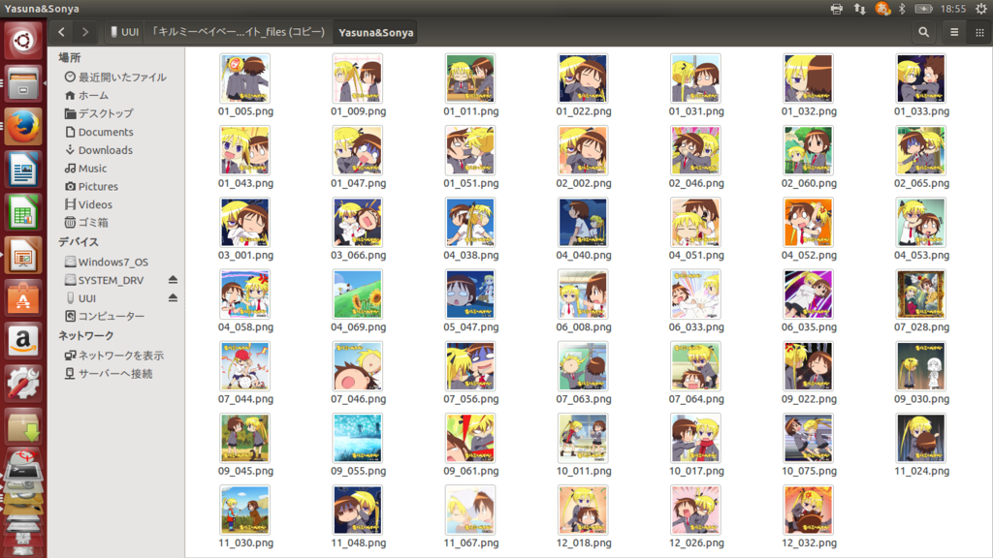Open UUI device in sidebar
Image resolution: width=993 pixels, height=558 pixels.
click(x=81, y=298)
